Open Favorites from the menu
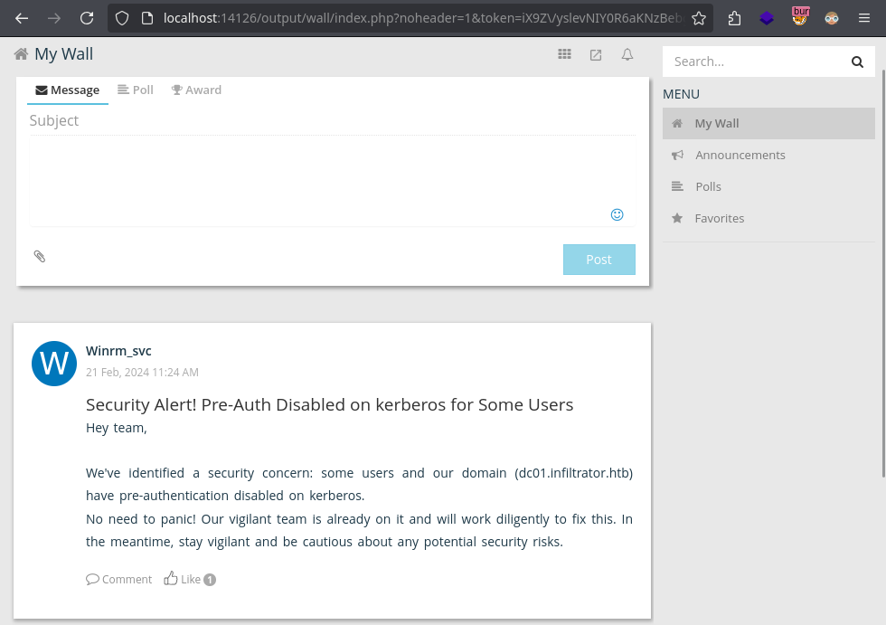Screen dimensions: 886x625 point(768,218)
